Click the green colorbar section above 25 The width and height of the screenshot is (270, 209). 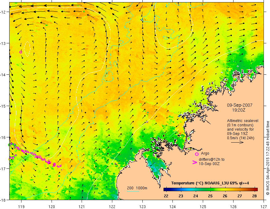click(x=210, y=190)
